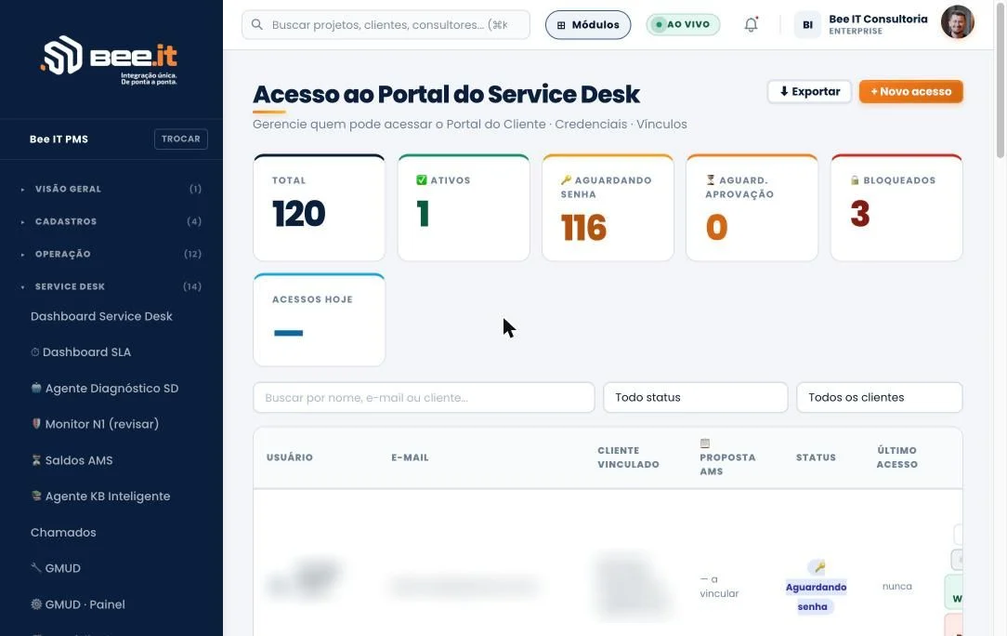This screenshot has height=636, width=1007.
Task: Expand the Operação section
Action: pos(111,254)
